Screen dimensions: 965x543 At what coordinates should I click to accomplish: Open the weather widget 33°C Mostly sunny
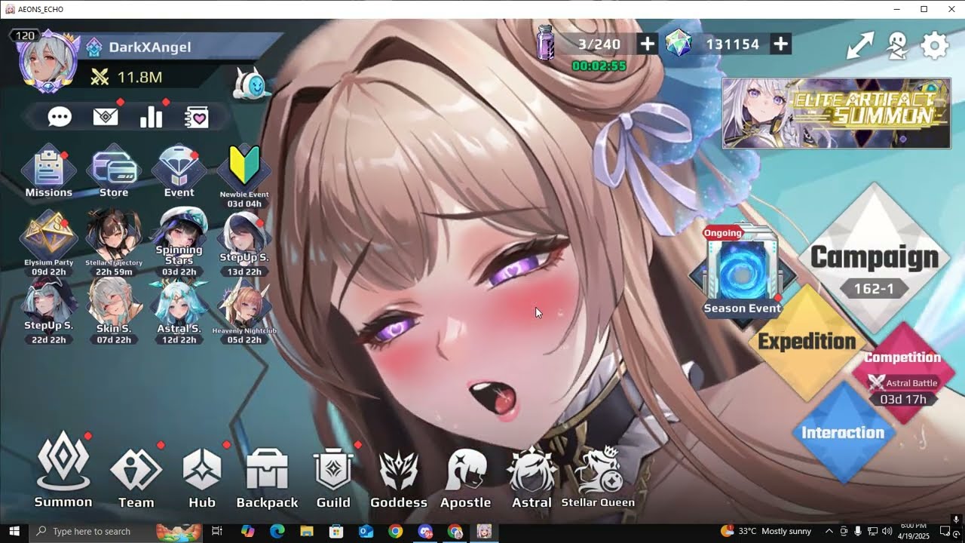tap(766, 532)
